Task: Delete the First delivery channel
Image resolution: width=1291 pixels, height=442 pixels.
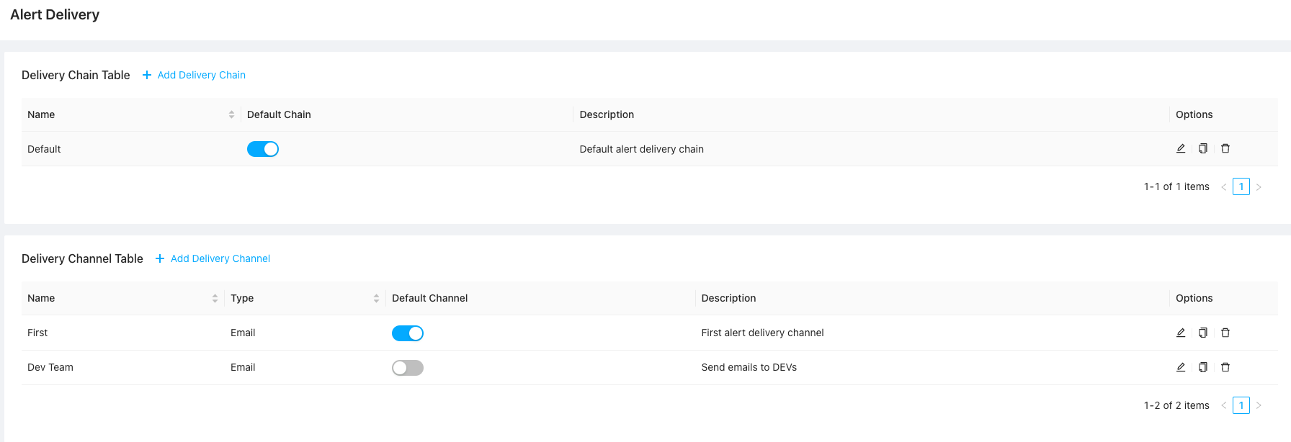Action: (x=1225, y=333)
